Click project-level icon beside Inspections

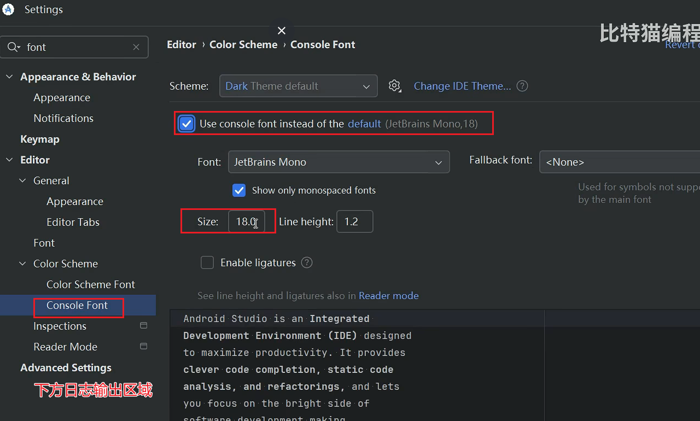(x=144, y=325)
